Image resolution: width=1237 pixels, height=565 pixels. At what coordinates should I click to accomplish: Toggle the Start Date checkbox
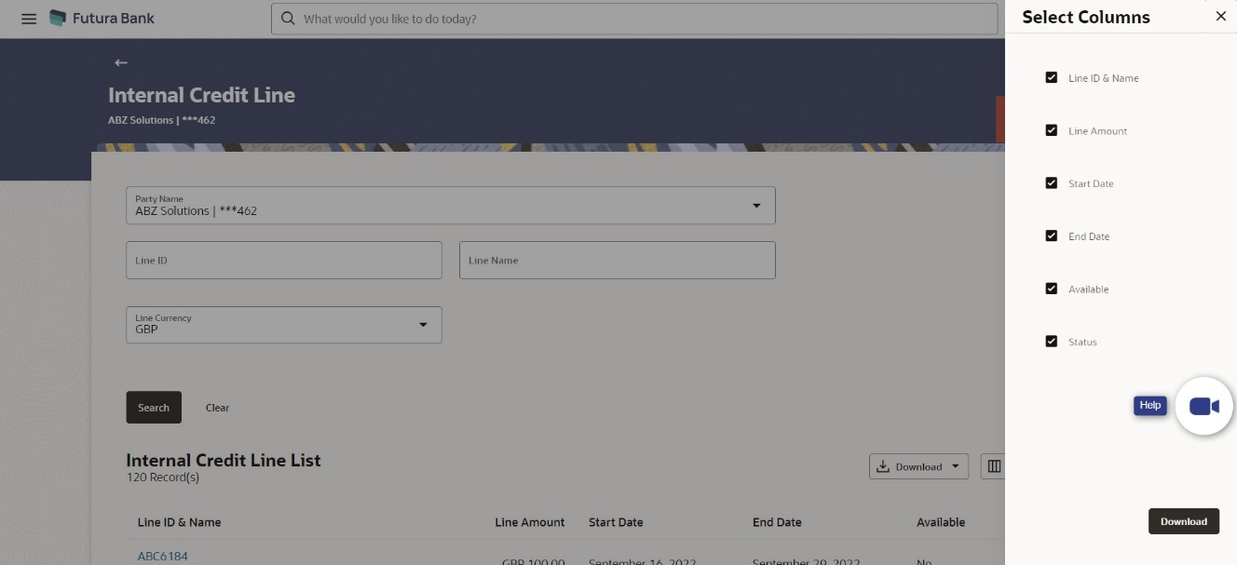point(1052,183)
